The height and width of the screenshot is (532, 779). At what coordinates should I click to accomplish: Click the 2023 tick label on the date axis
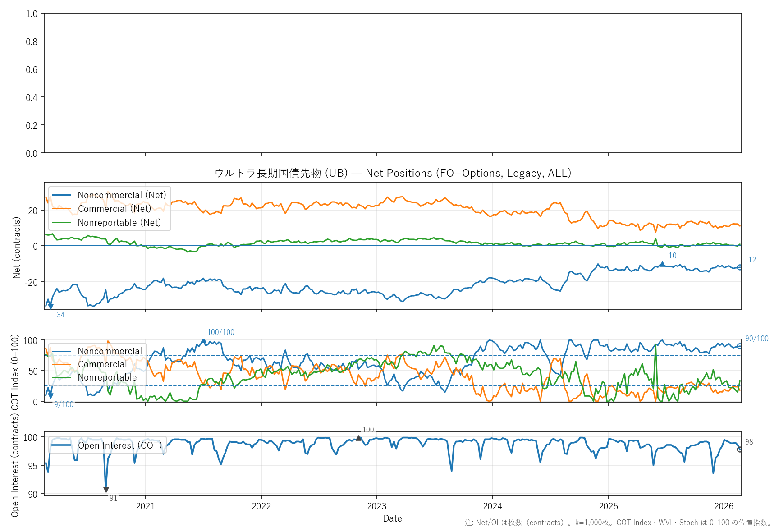376,506
